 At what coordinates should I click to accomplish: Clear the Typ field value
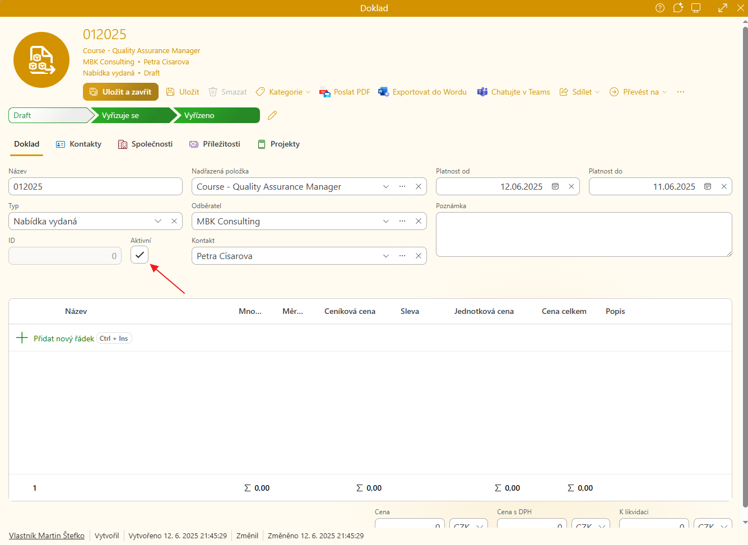174,221
